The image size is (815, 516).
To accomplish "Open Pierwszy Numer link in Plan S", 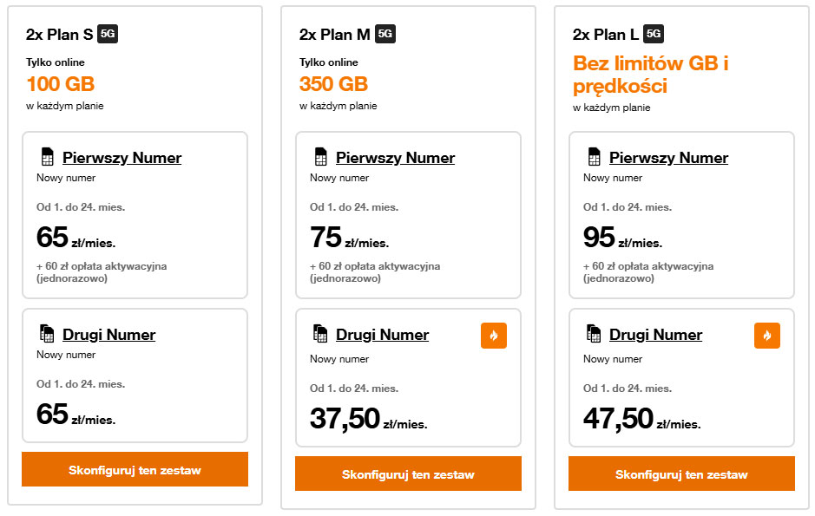I will 122,158.
